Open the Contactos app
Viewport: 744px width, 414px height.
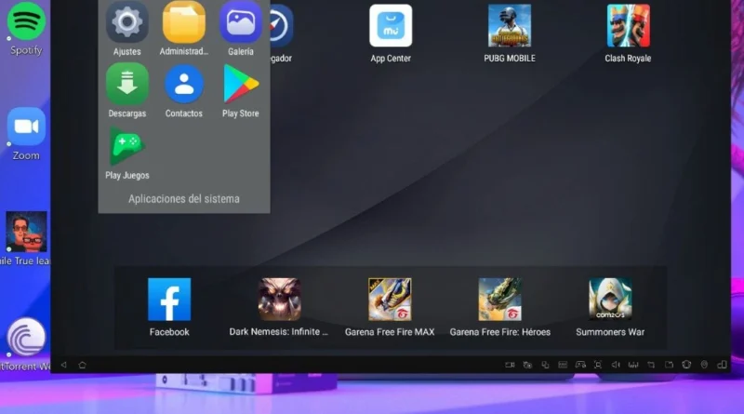183,85
